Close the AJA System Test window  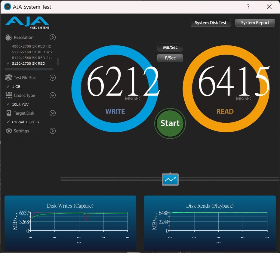(269, 7)
